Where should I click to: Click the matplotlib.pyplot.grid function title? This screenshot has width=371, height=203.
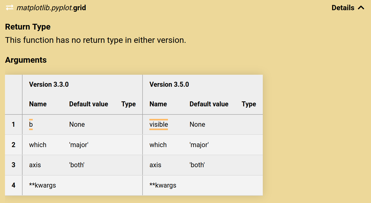pyautogui.click(x=51, y=8)
